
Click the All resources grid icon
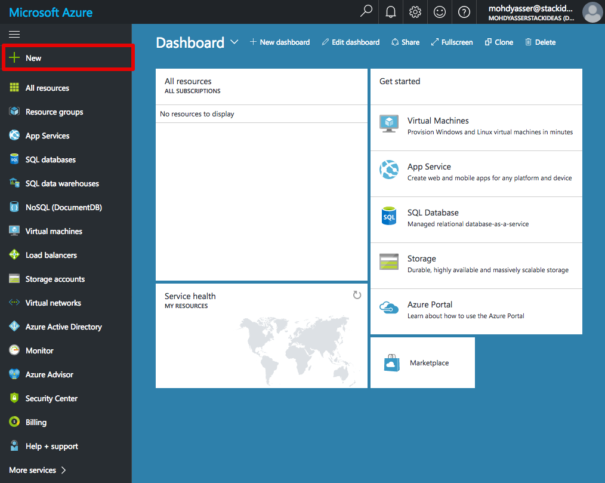tap(14, 88)
